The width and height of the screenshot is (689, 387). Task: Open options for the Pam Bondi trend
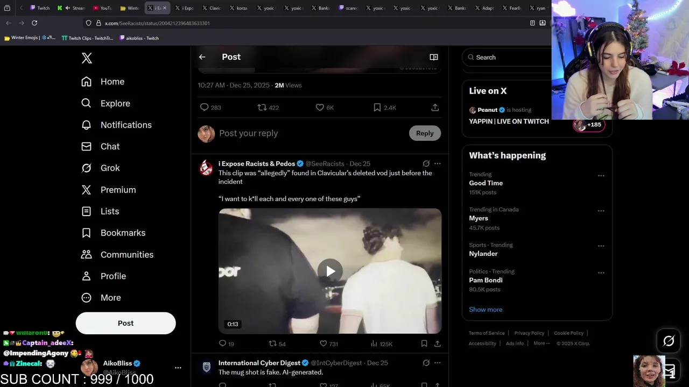coord(601,273)
